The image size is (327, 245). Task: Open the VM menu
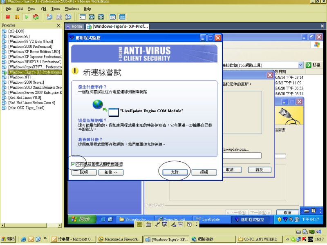point(43,9)
